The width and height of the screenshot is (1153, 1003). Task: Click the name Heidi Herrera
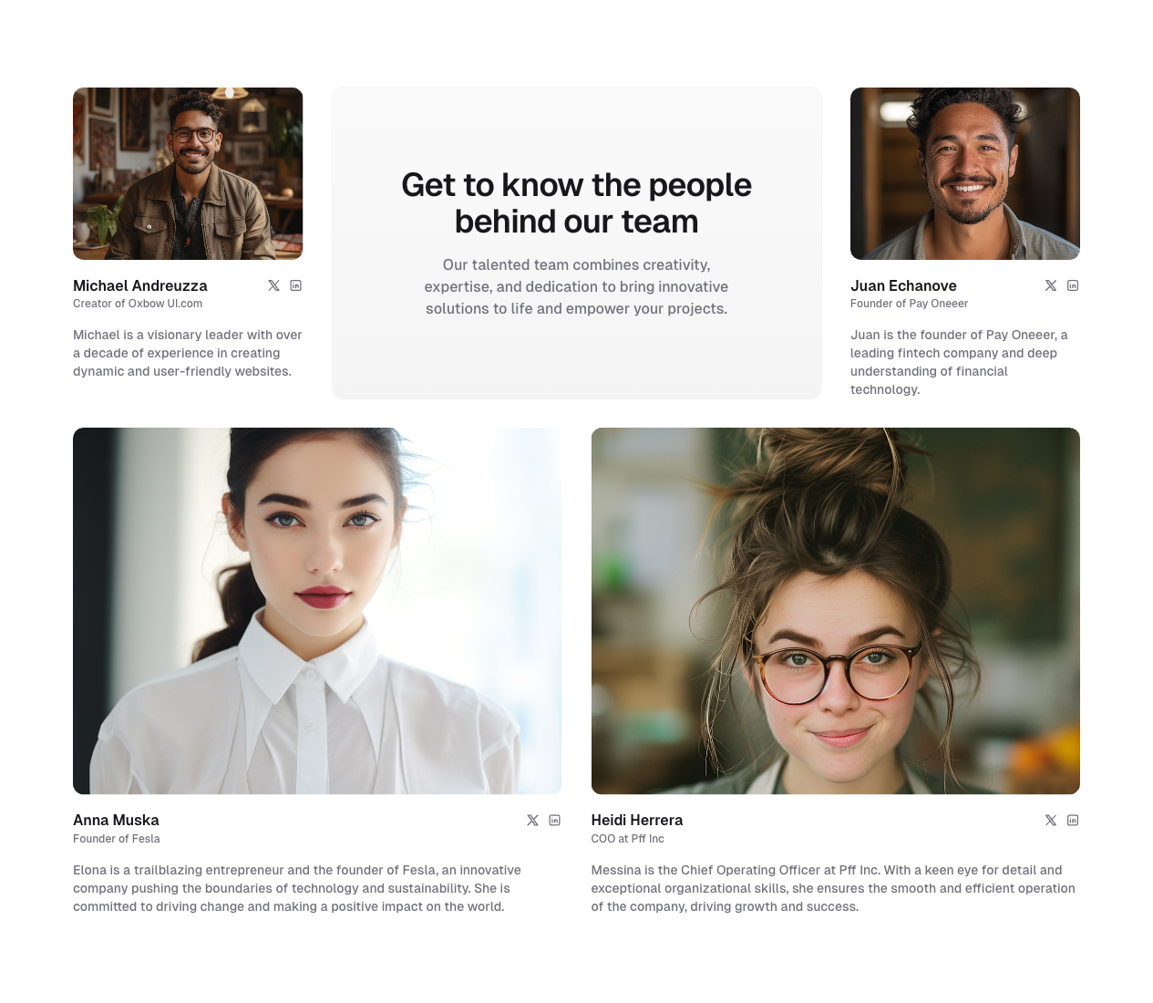click(636, 821)
